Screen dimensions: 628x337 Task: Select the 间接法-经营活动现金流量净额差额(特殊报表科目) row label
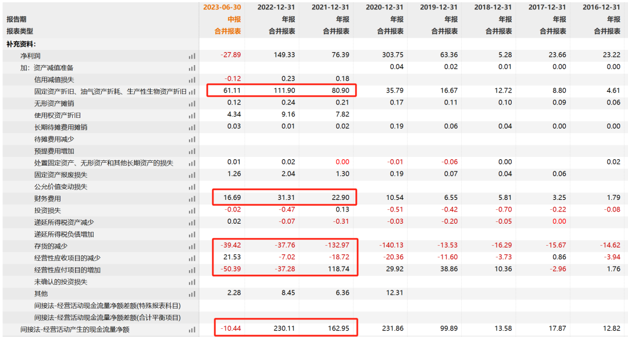point(108,306)
